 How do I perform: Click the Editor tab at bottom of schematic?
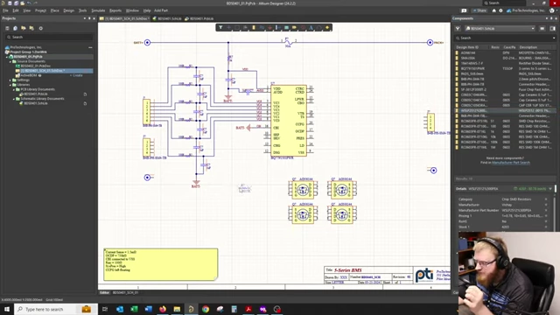(x=104, y=292)
